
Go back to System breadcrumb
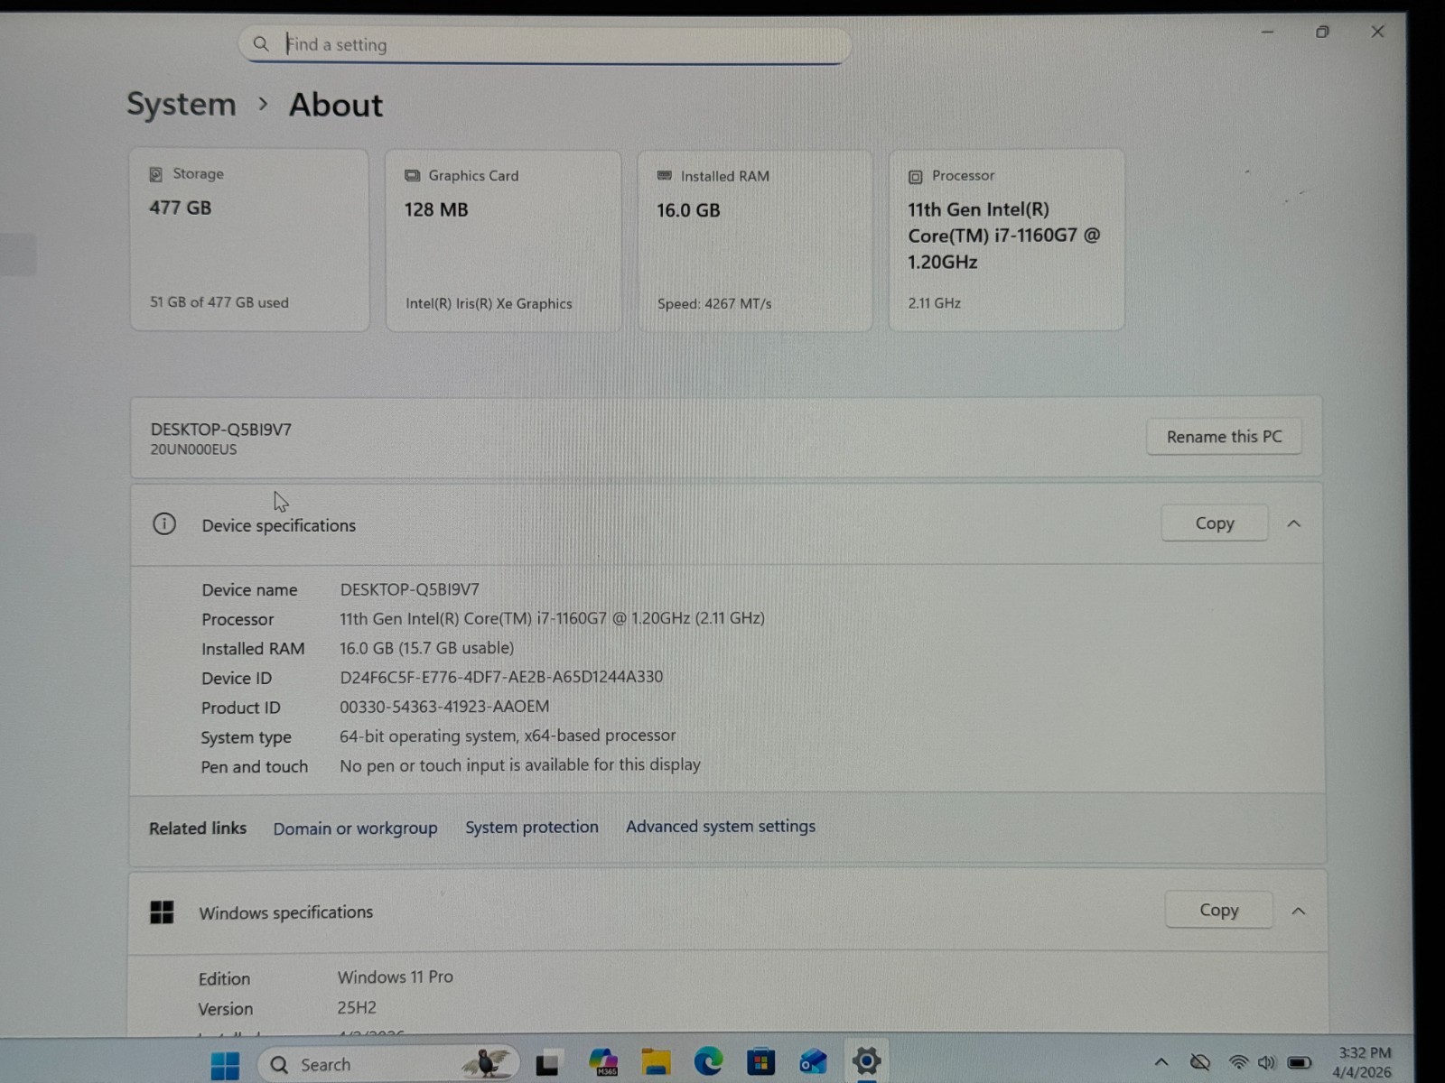pos(181,105)
